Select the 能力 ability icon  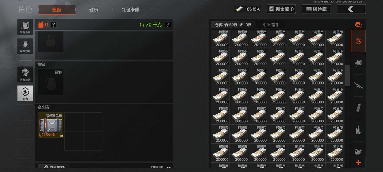(25, 93)
